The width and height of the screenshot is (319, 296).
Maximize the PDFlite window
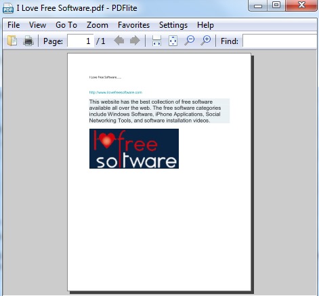click(x=276, y=5)
